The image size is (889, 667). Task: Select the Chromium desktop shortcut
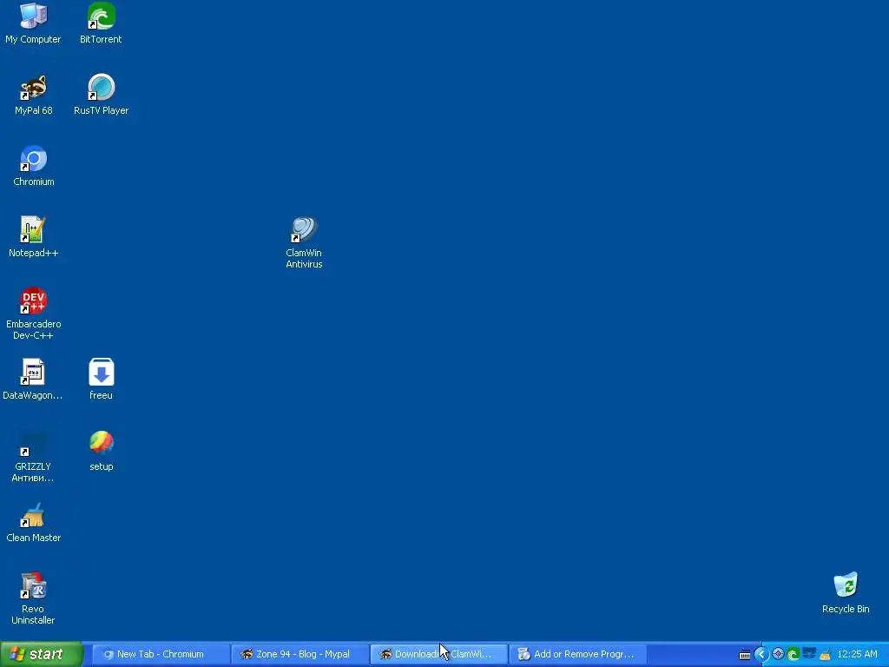click(34, 166)
